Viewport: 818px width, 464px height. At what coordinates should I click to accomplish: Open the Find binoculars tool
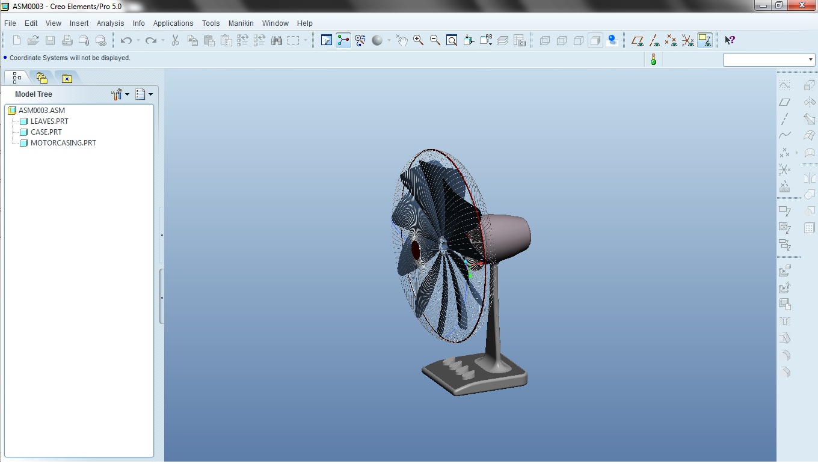pyautogui.click(x=277, y=40)
